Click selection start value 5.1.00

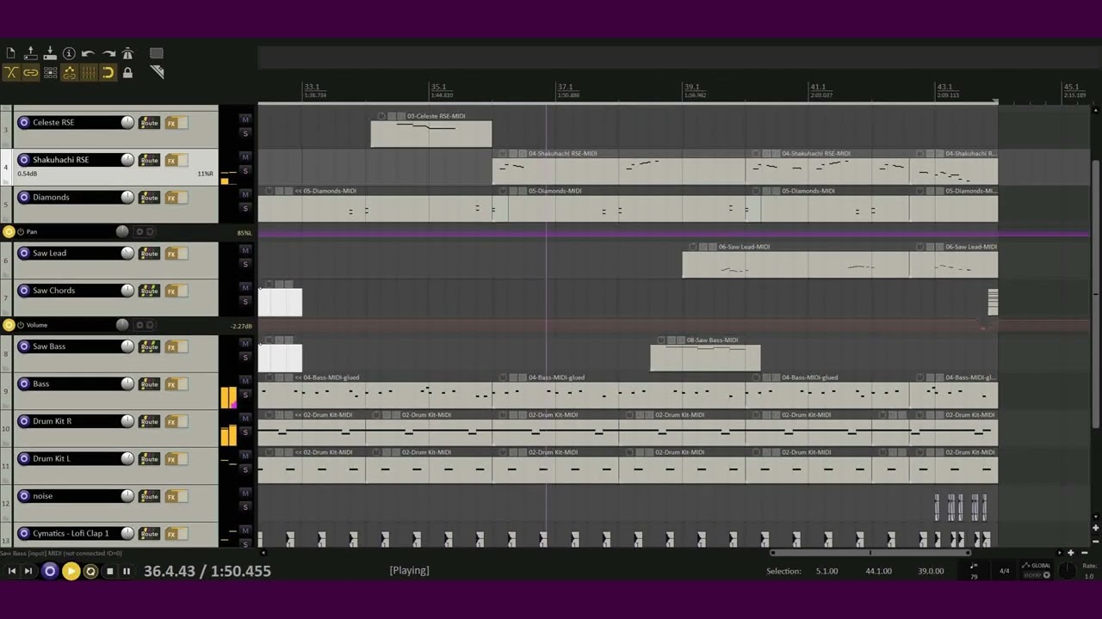coord(826,571)
